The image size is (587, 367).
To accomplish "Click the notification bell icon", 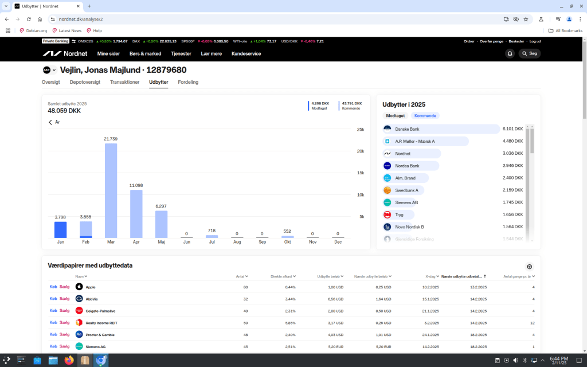I will click(x=510, y=53).
